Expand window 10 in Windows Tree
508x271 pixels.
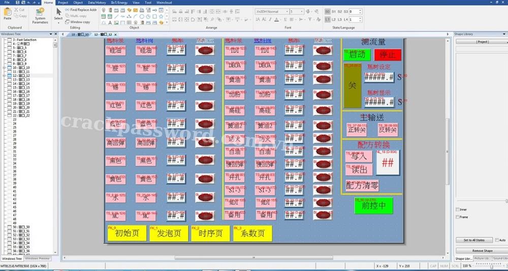point(5,67)
